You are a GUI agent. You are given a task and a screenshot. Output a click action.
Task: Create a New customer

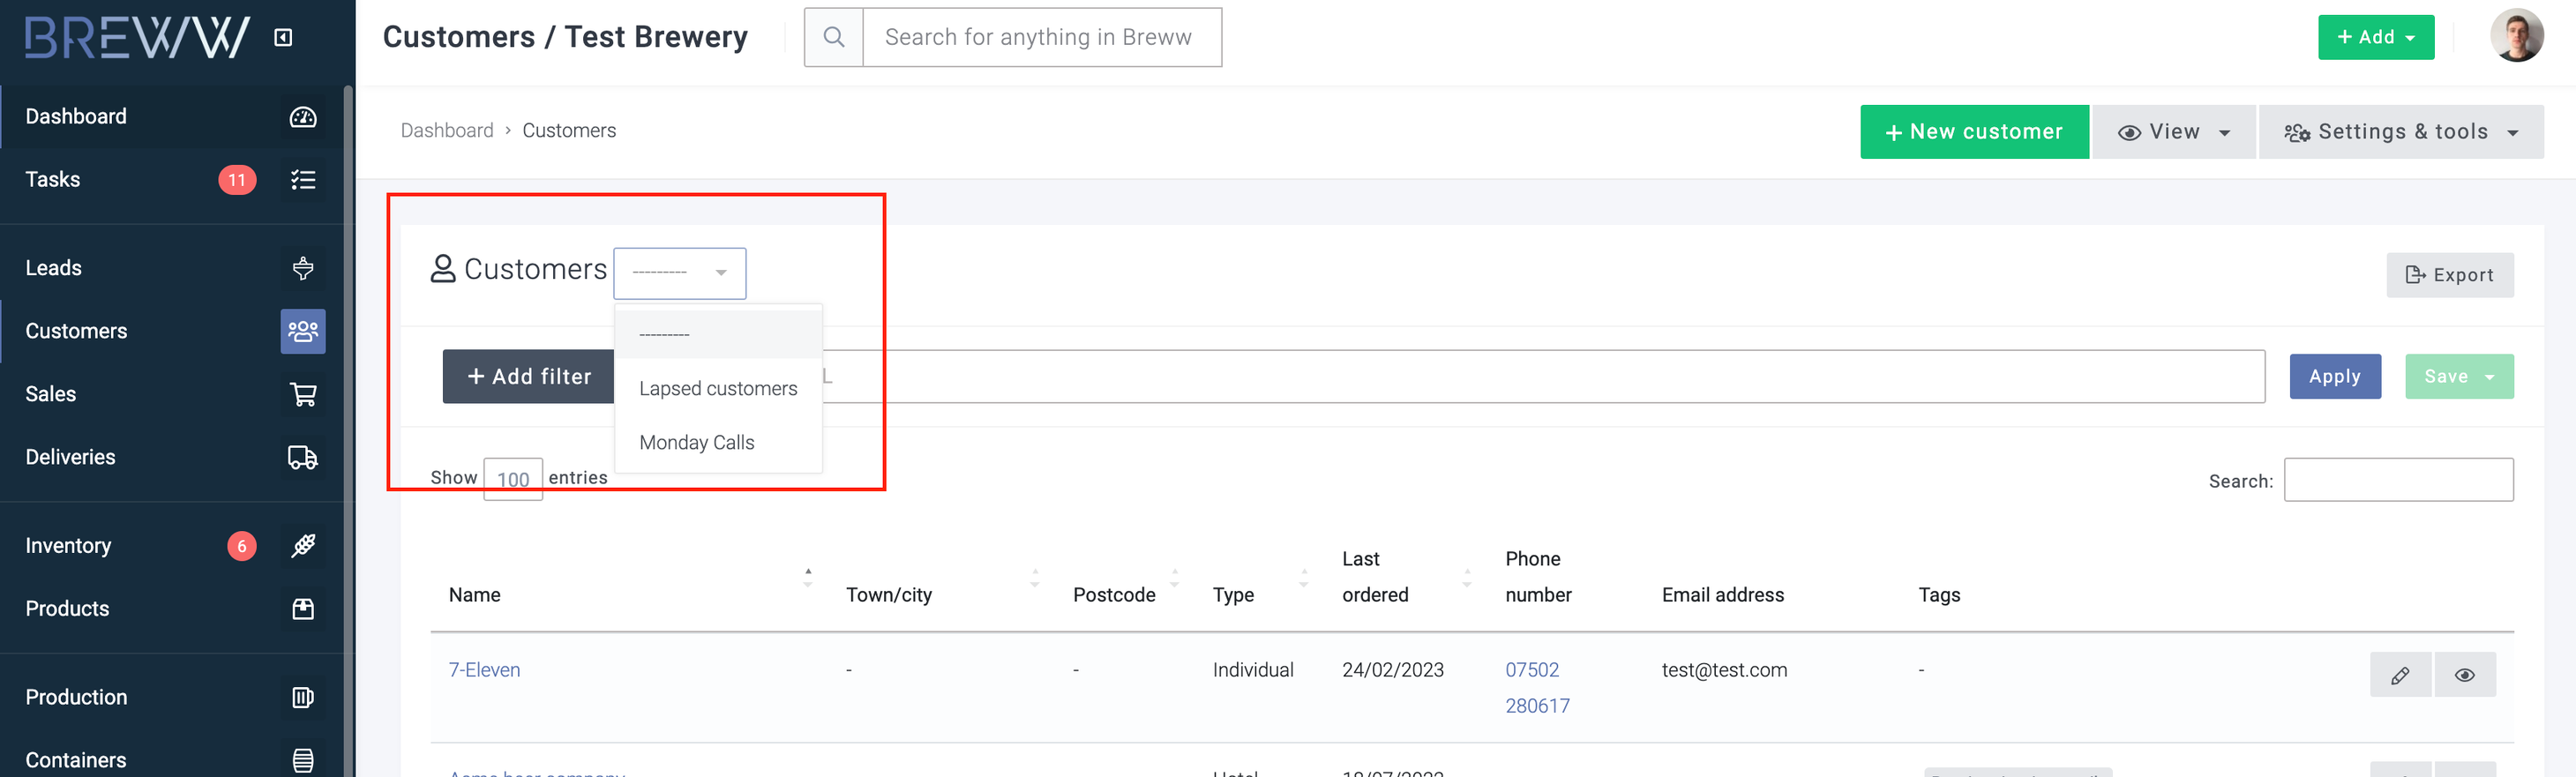(1974, 132)
